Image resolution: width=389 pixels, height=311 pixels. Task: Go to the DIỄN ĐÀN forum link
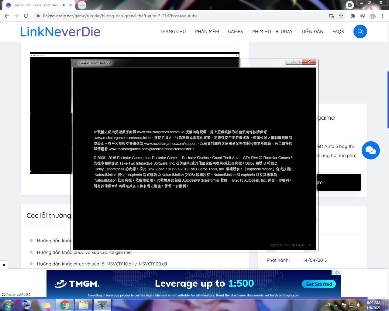pos(312,31)
